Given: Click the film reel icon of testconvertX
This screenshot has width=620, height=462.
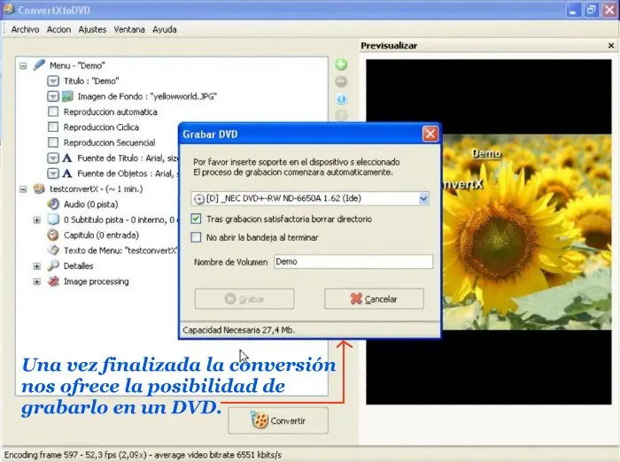Looking at the screenshot, I should pos(39,189).
